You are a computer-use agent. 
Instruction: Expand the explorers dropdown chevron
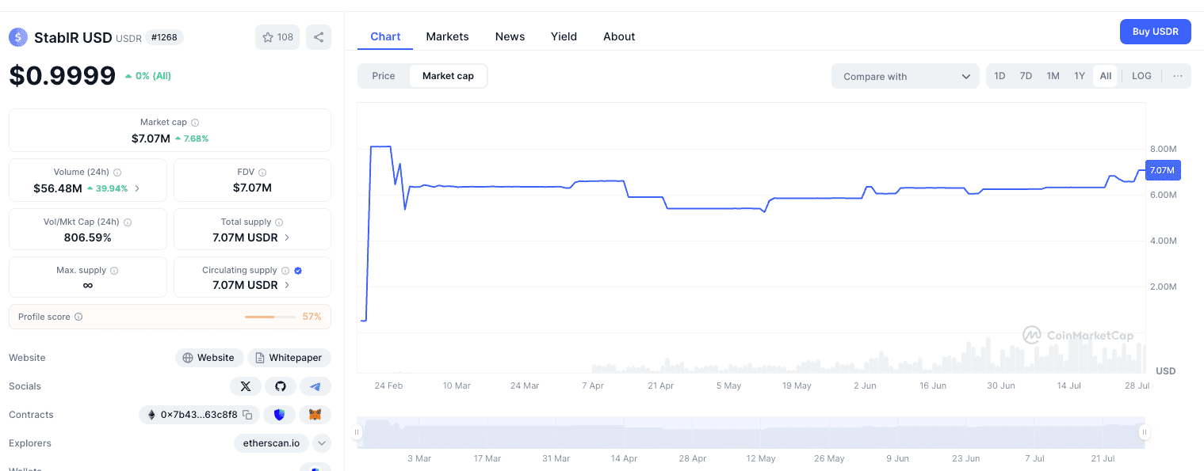(x=322, y=443)
